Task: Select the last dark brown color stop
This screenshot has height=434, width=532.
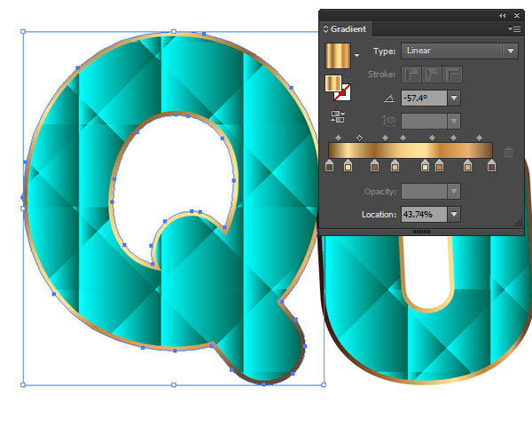Action: [491, 166]
